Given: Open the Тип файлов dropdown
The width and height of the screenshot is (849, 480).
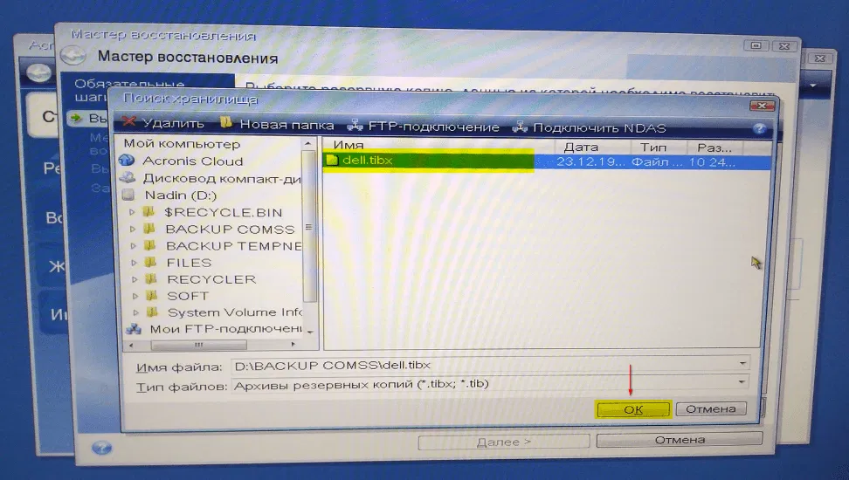Looking at the screenshot, I should pos(742,382).
